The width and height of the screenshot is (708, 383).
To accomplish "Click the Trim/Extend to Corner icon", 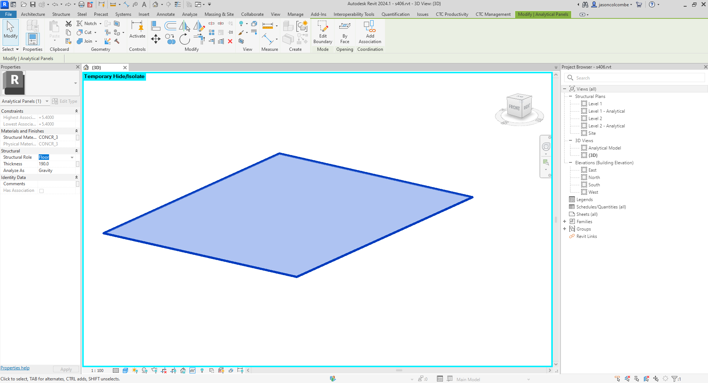I will [199, 39].
